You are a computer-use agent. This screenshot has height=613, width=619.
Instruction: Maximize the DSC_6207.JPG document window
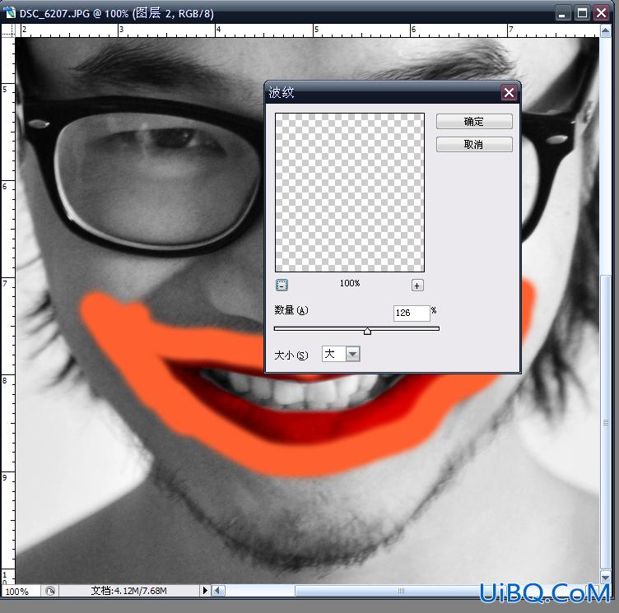click(x=582, y=13)
